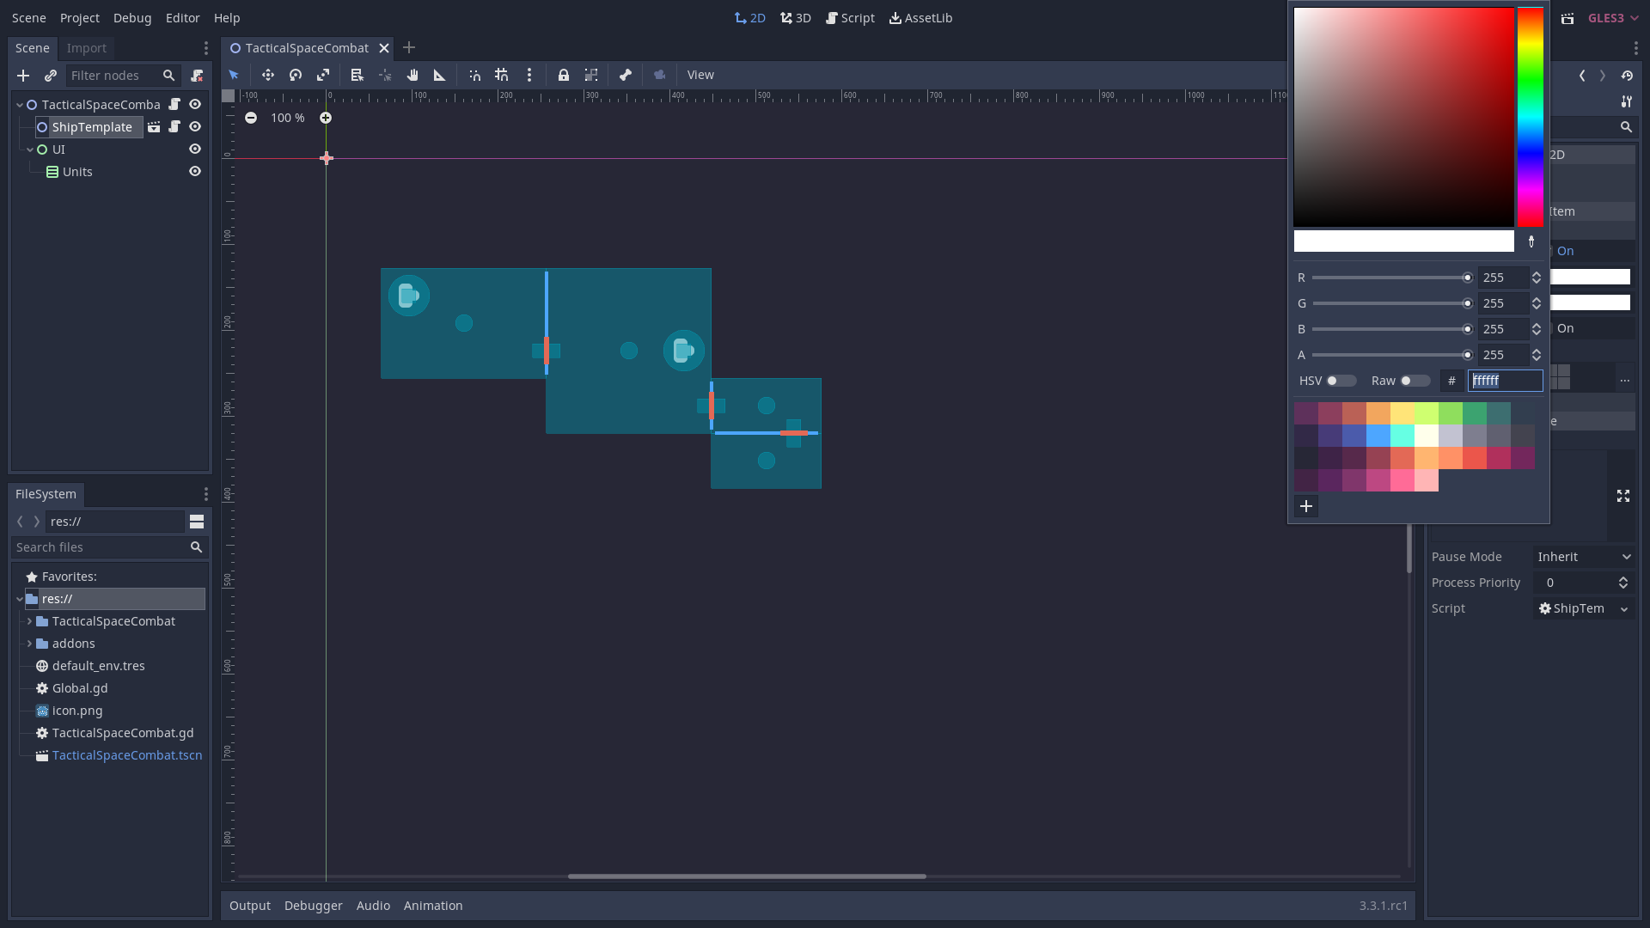
Task: Select the Scale tool
Action: [x=322, y=75]
